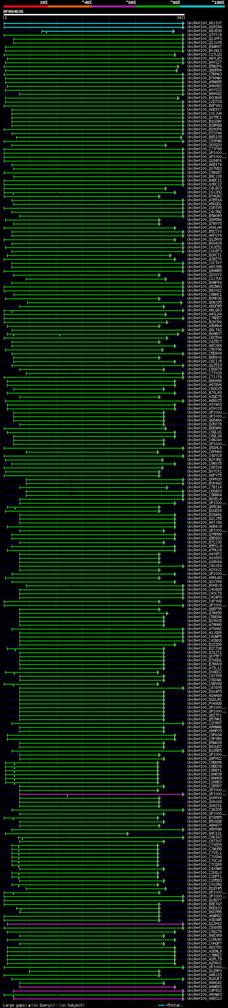Image resolution: width=228 pixels, height=1008 pixels.
Task: Open the UniRef100_A9KLW3 hit
Action: click(x=204, y=578)
